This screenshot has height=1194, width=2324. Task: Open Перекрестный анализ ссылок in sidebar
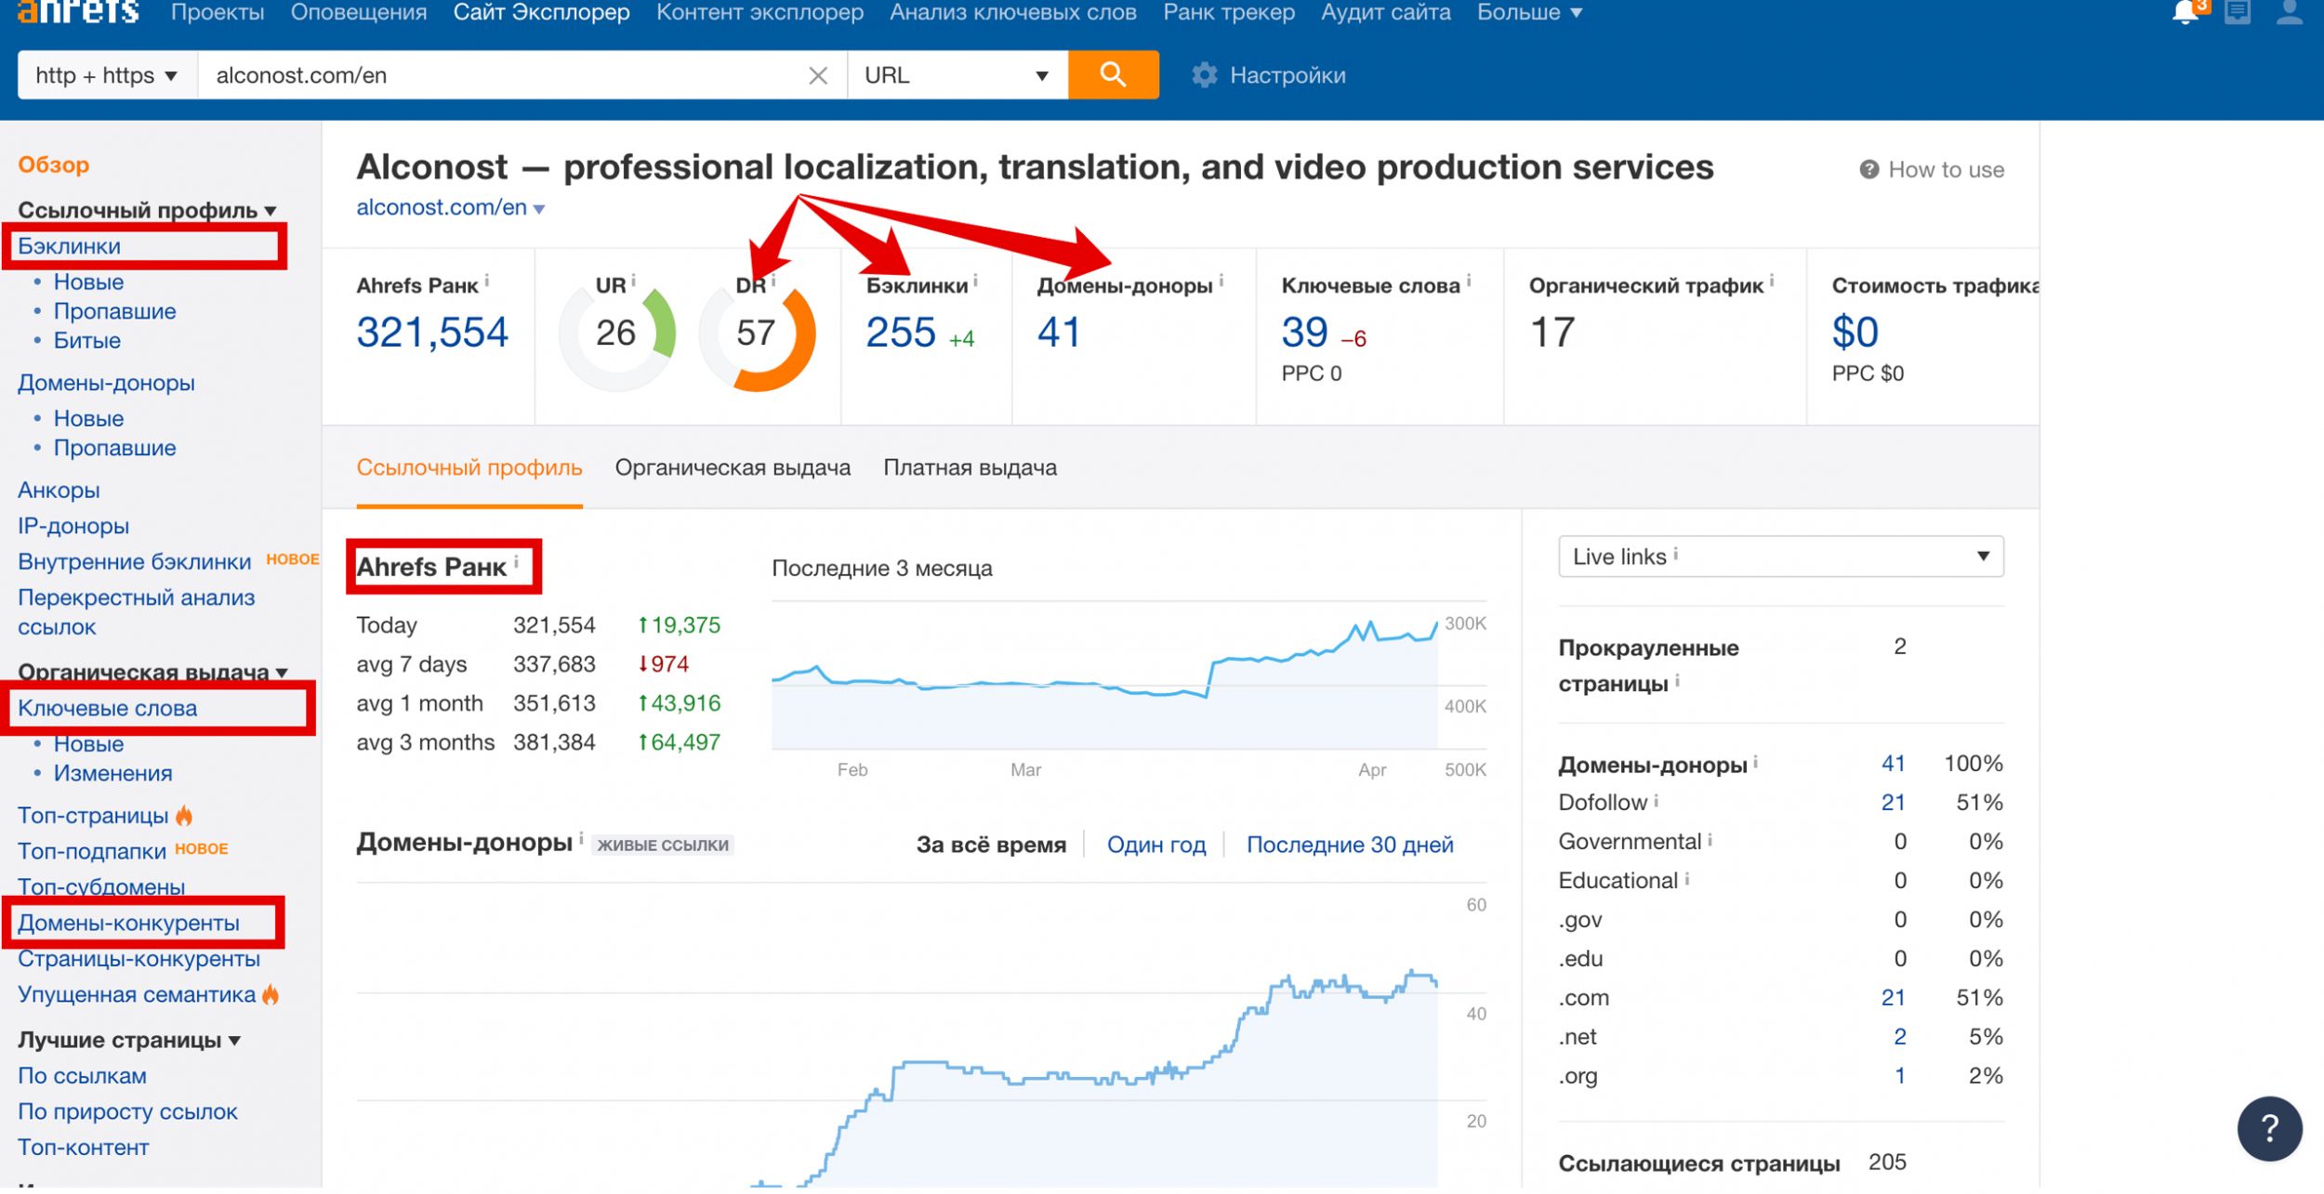tap(136, 612)
